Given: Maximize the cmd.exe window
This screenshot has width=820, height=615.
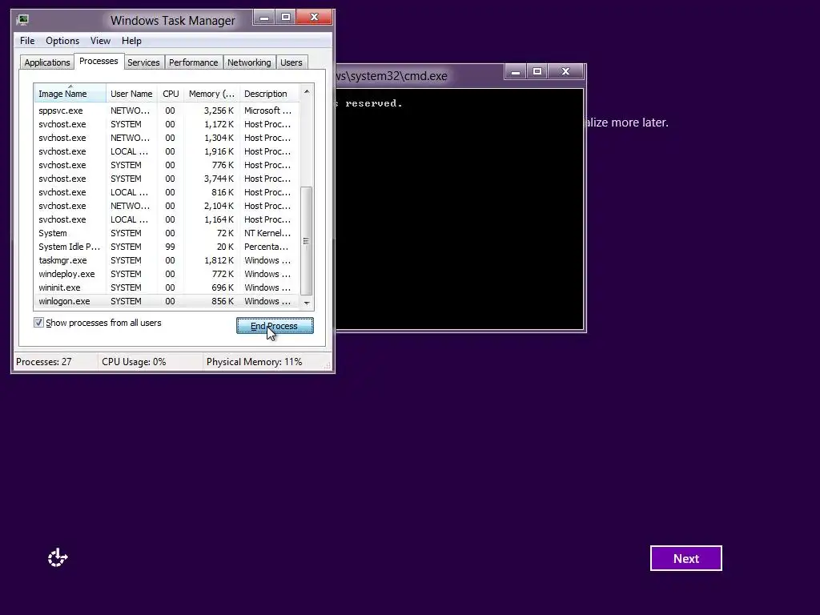Looking at the screenshot, I should [537, 71].
